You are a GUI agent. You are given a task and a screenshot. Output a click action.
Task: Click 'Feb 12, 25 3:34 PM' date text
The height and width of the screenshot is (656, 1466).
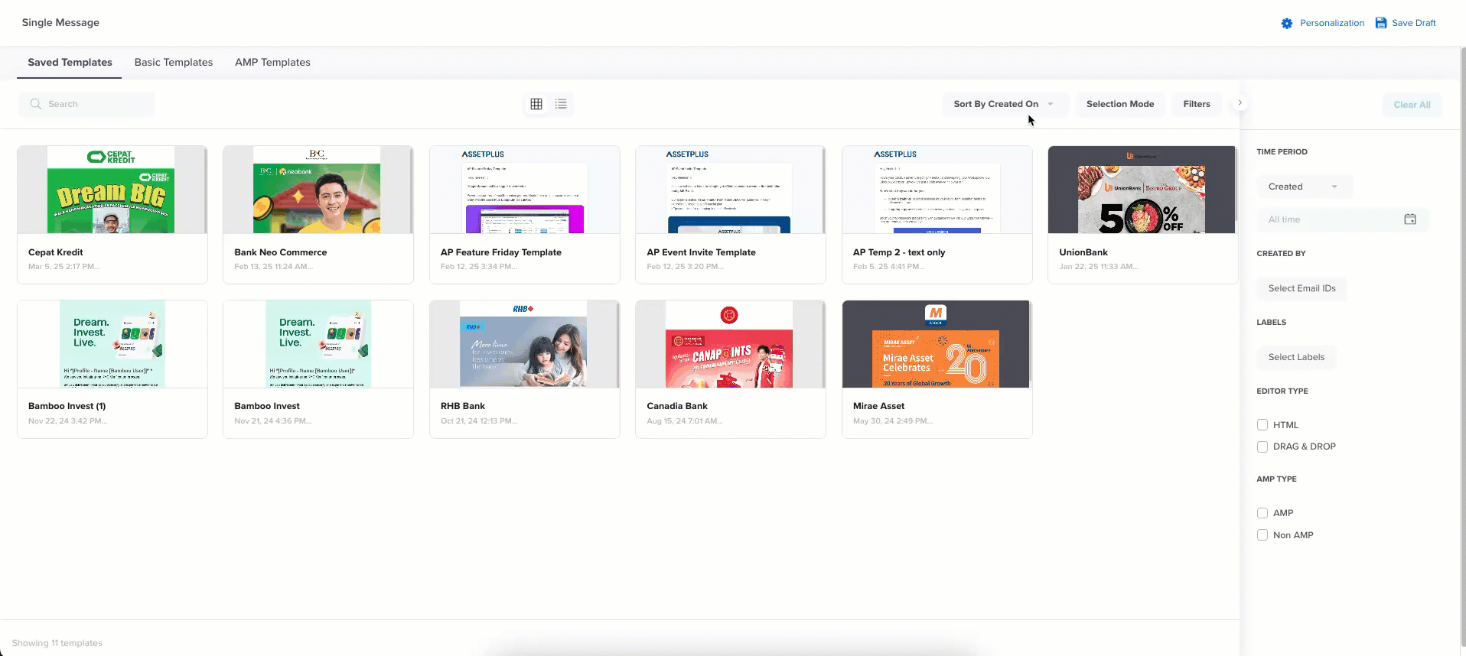tap(478, 267)
